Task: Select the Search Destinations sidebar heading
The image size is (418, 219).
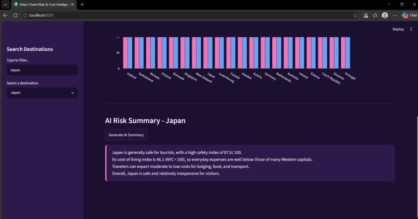Action: [x=30, y=49]
